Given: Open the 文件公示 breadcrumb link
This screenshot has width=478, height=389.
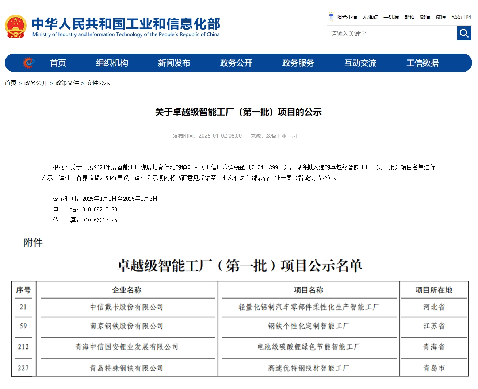Looking at the screenshot, I should pos(98,83).
